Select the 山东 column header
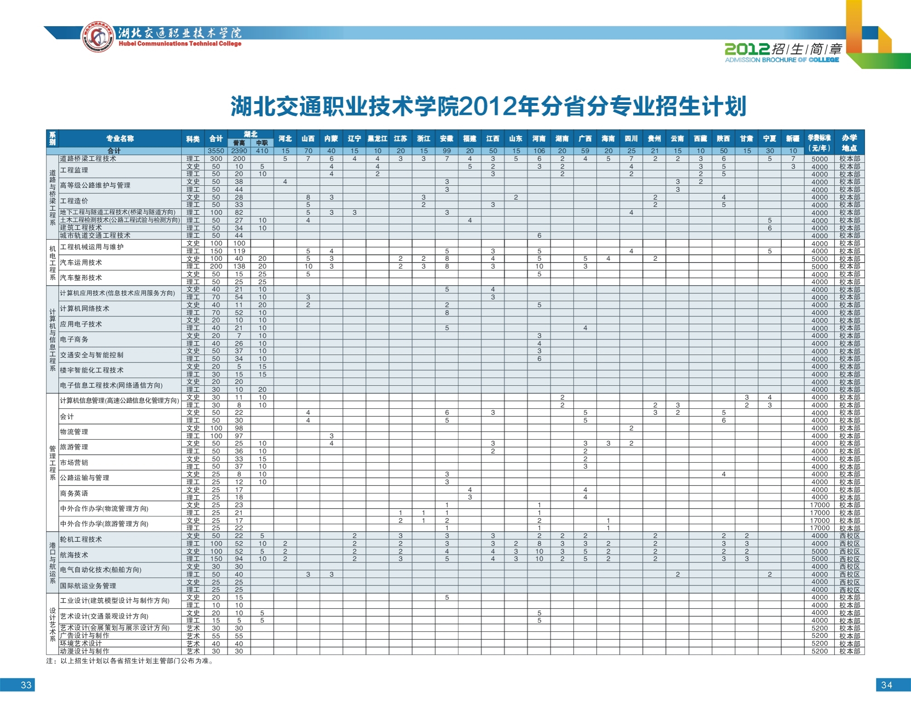 click(x=516, y=138)
